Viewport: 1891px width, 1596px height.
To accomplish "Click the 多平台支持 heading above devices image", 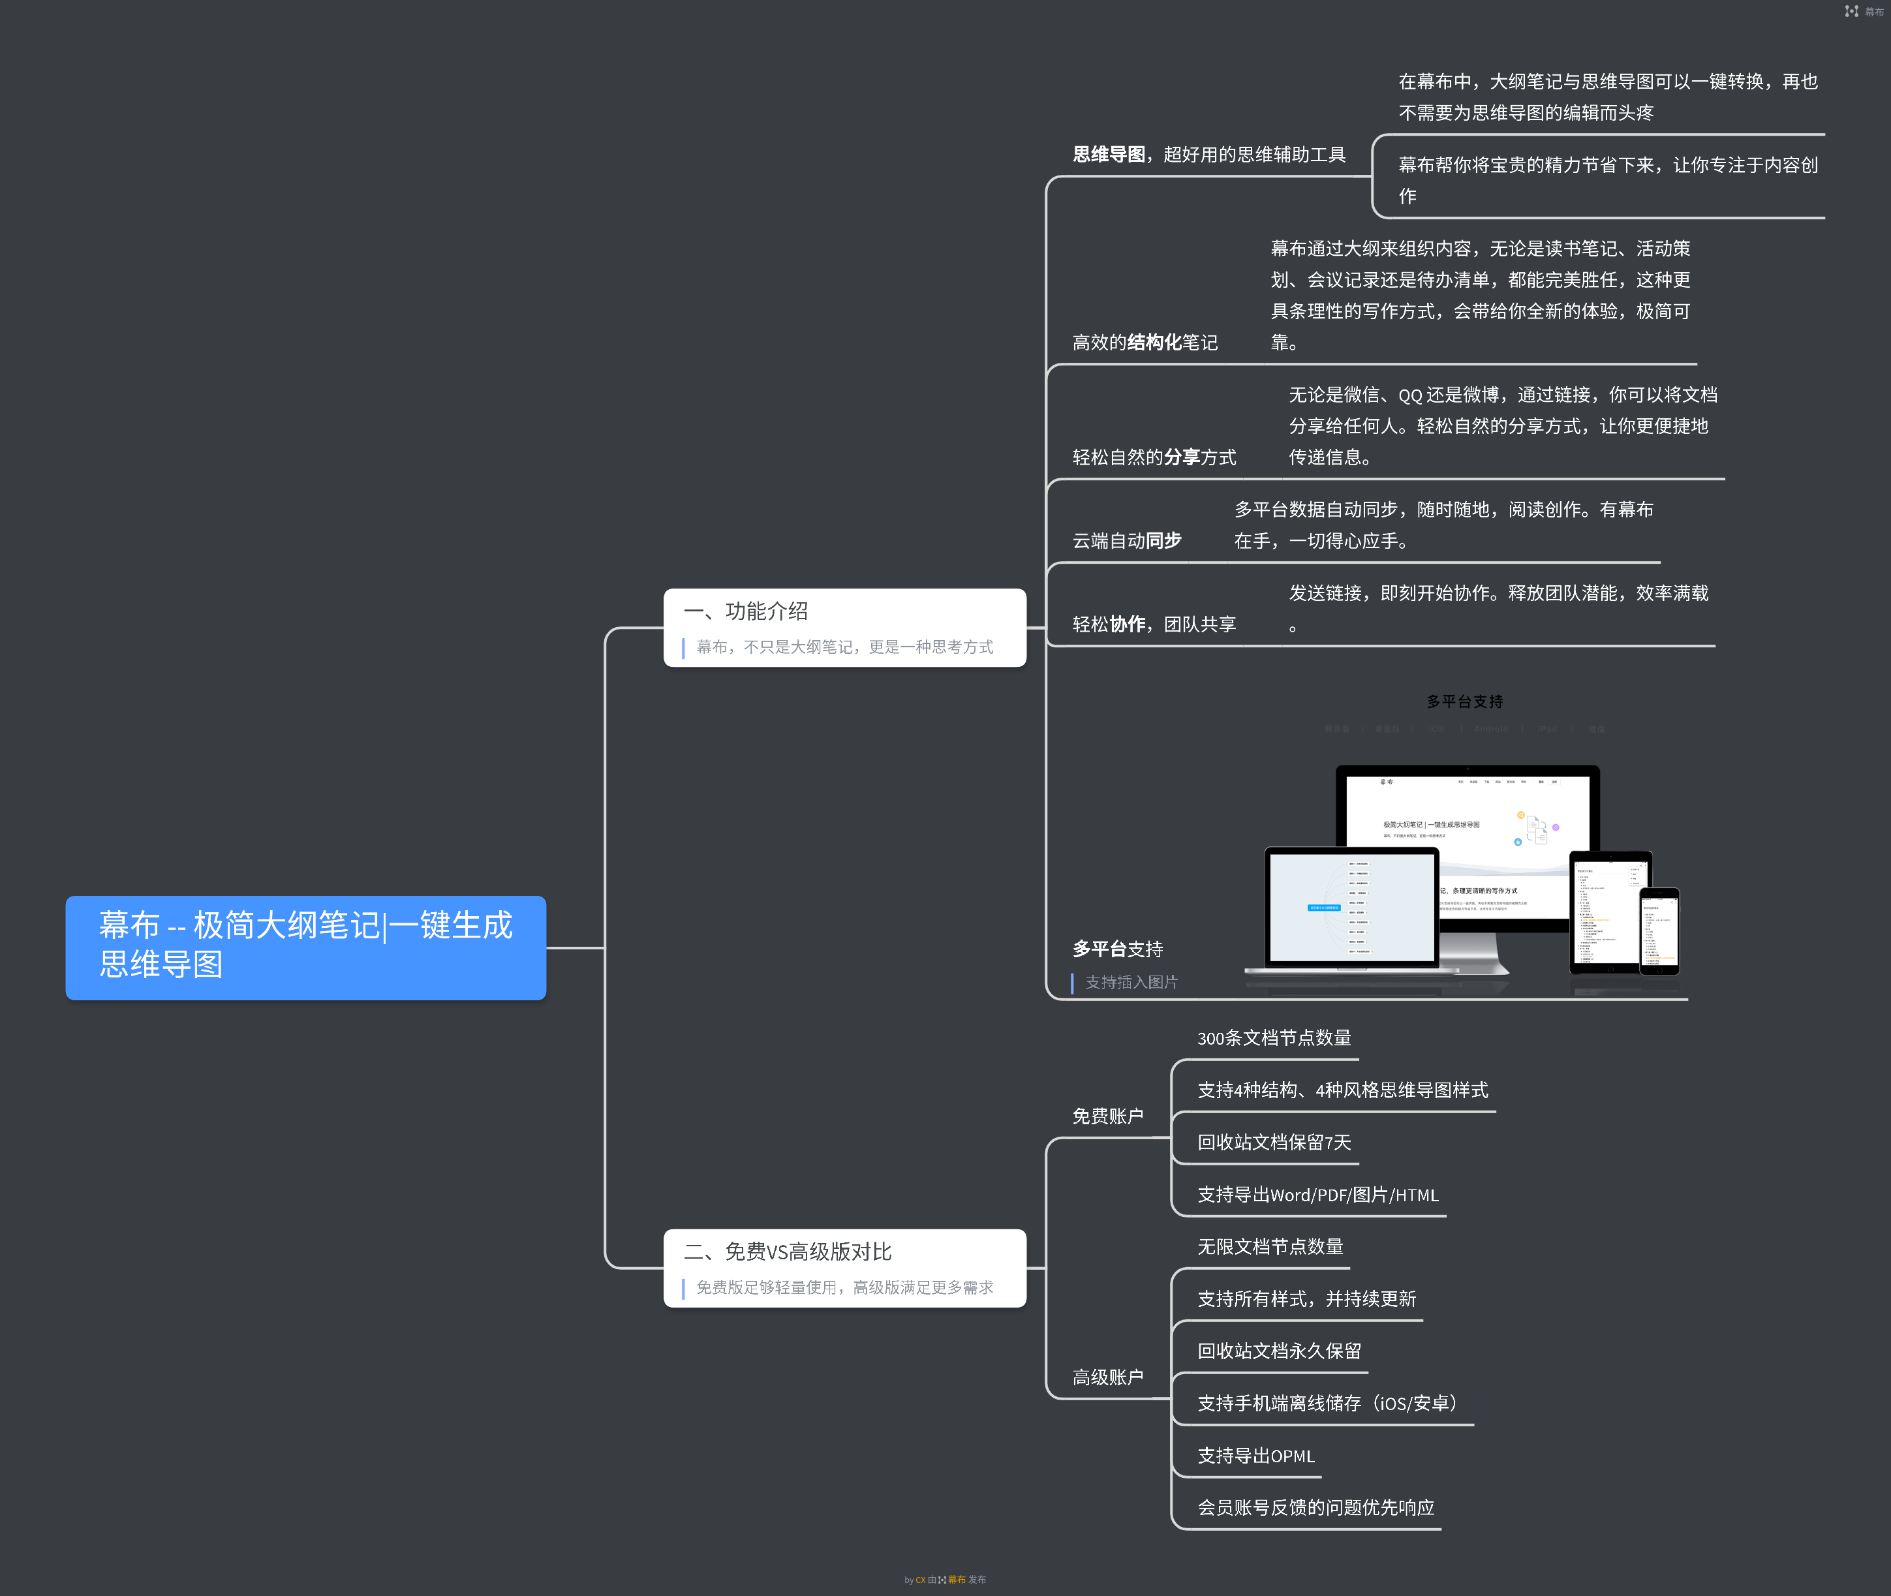I will (x=1464, y=701).
